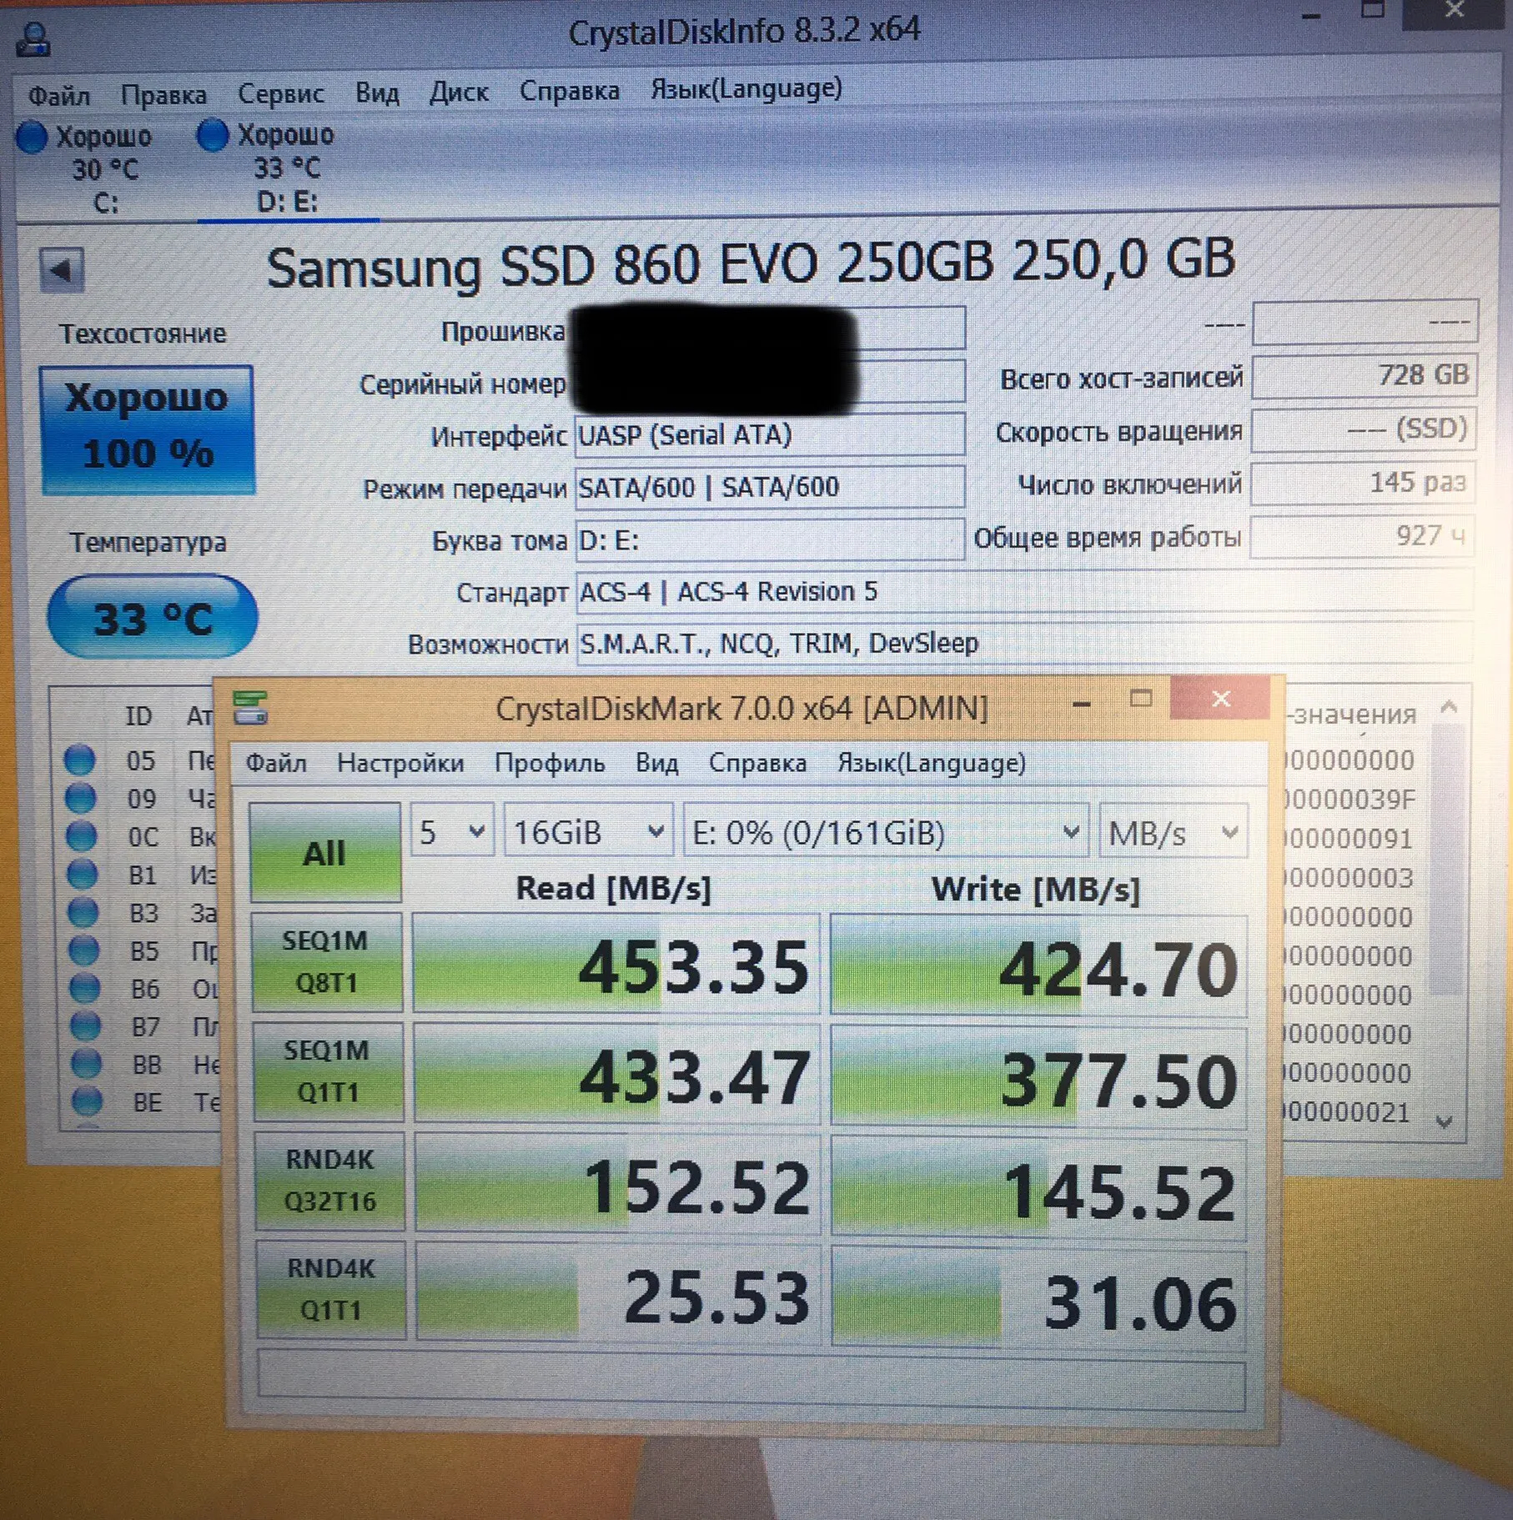Screen dimensions: 1513x1520
Task: Minimize the CrystalDiskMark window
Action: click(1082, 705)
